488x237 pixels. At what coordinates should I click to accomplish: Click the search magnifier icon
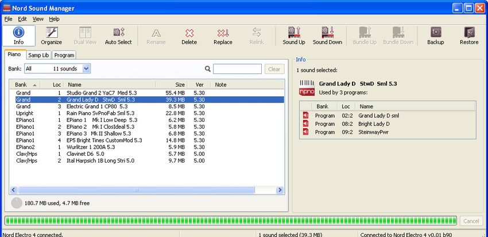pos(208,69)
